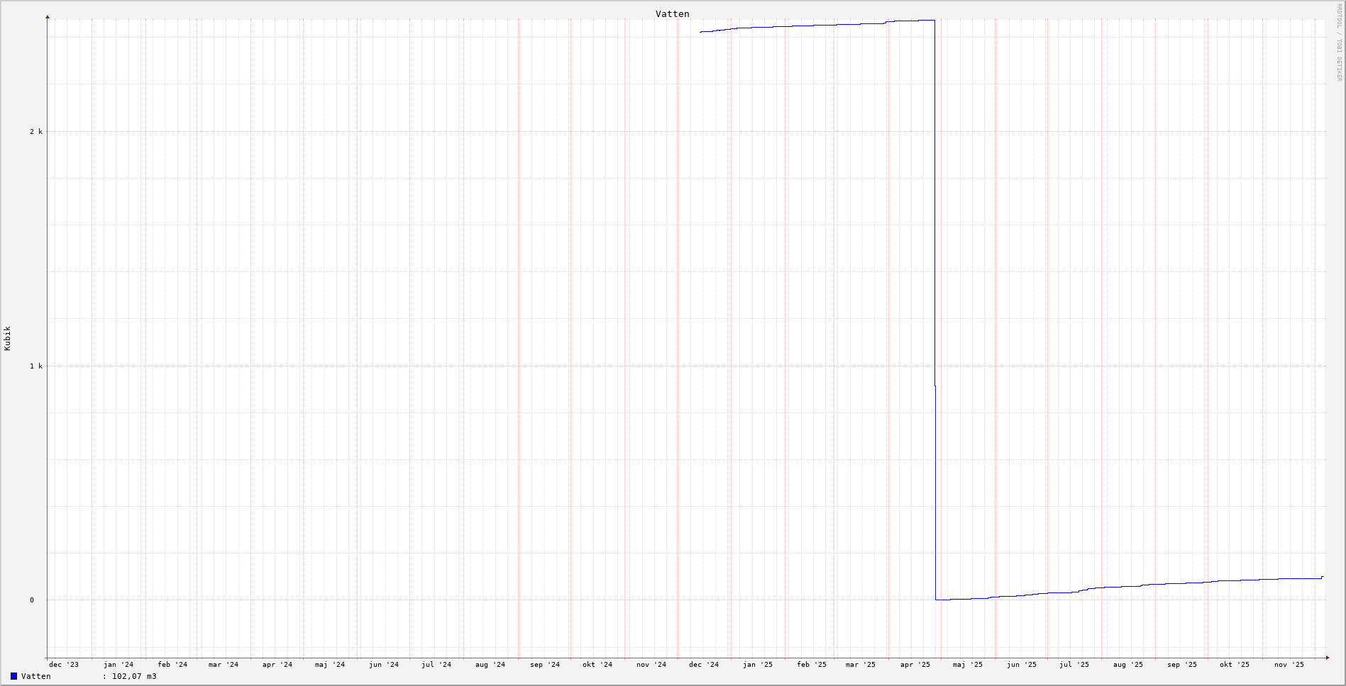
Task: Click the Vatten legend label text
Action: [36, 676]
